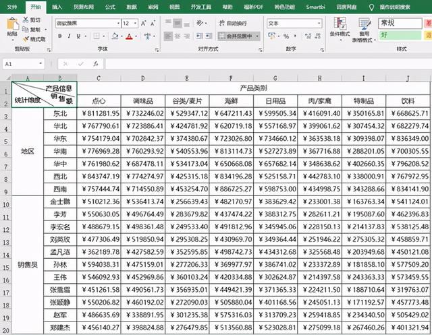Increase indent icon in alignment group
The height and width of the screenshot is (335, 432).
(209, 36)
